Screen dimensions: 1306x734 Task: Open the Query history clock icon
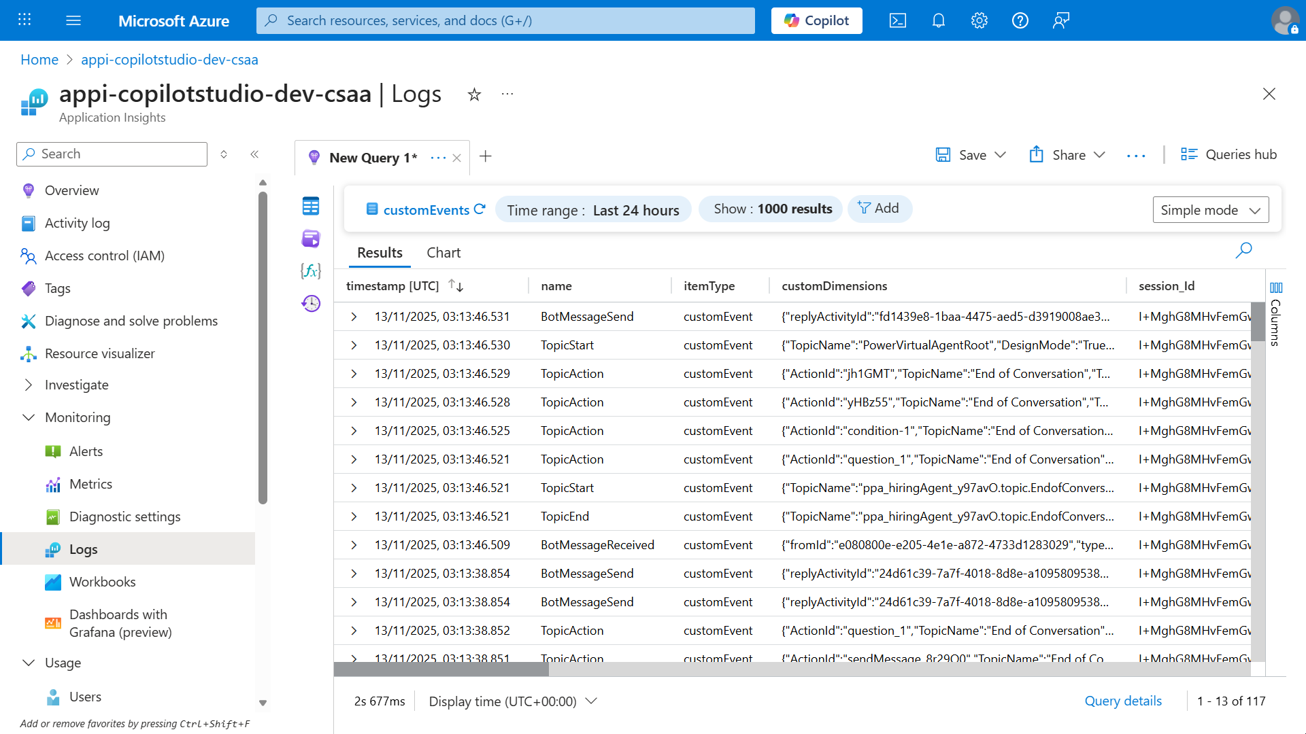(311, 303)
